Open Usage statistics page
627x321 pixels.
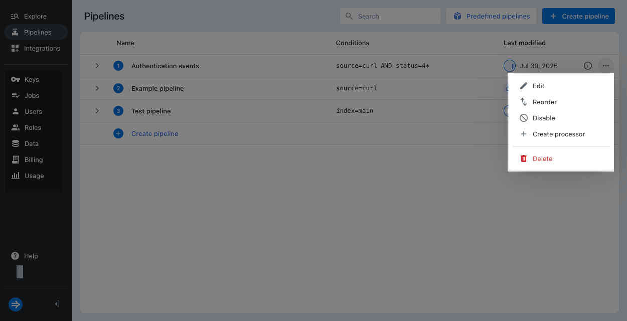click(x=34, y=176)
